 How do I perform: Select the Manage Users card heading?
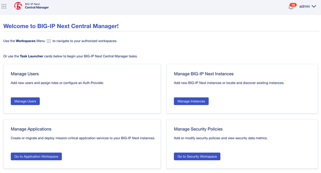coord(24,74)
